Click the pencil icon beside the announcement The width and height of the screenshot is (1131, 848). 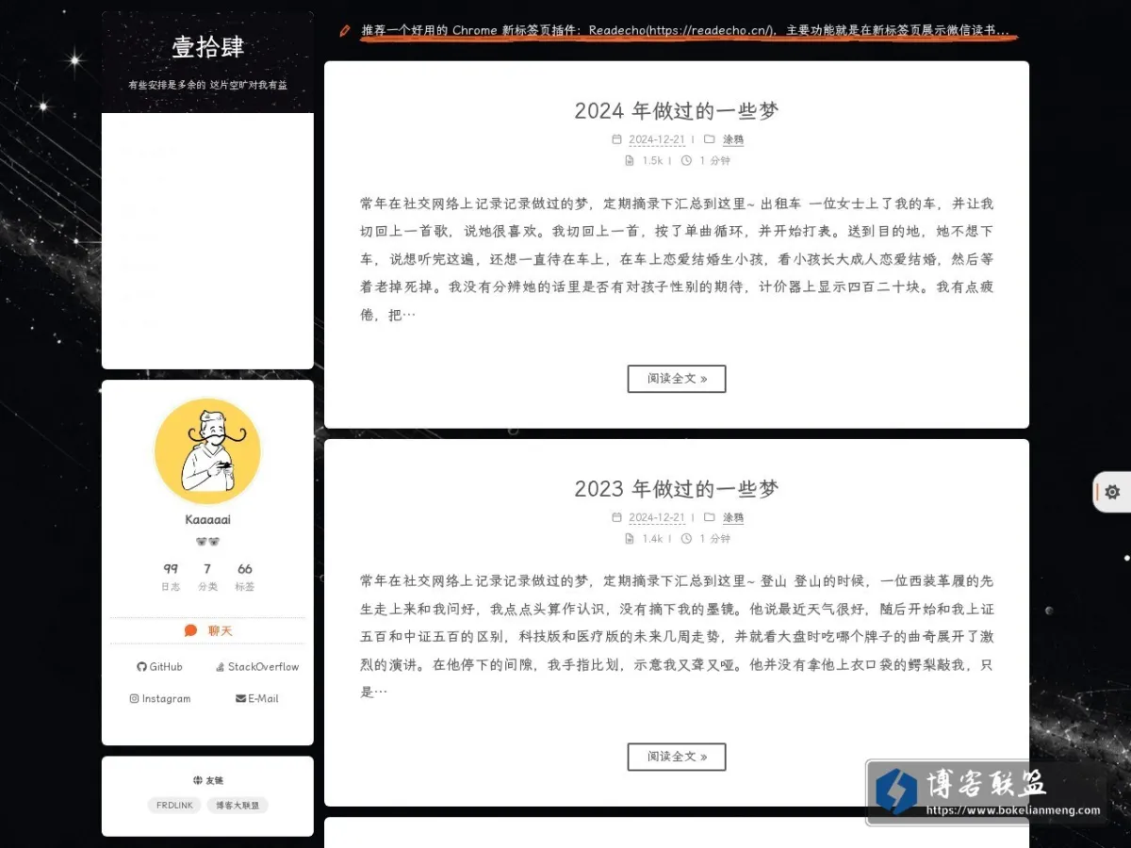345,30
